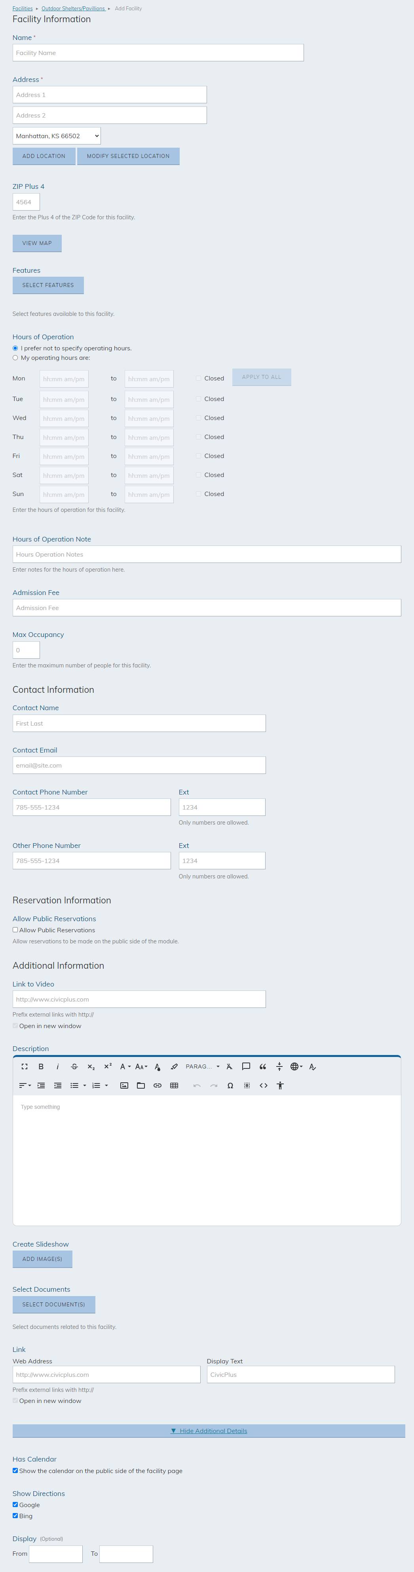Enable Allow Public Reservations checkbox

(15, 930)
